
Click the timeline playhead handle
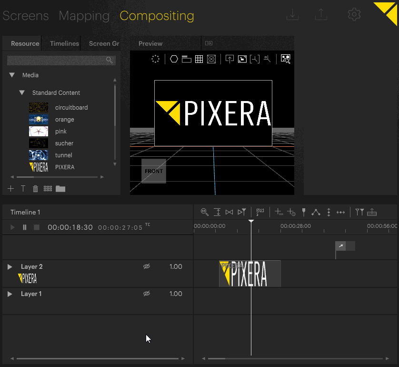point(251,221)
